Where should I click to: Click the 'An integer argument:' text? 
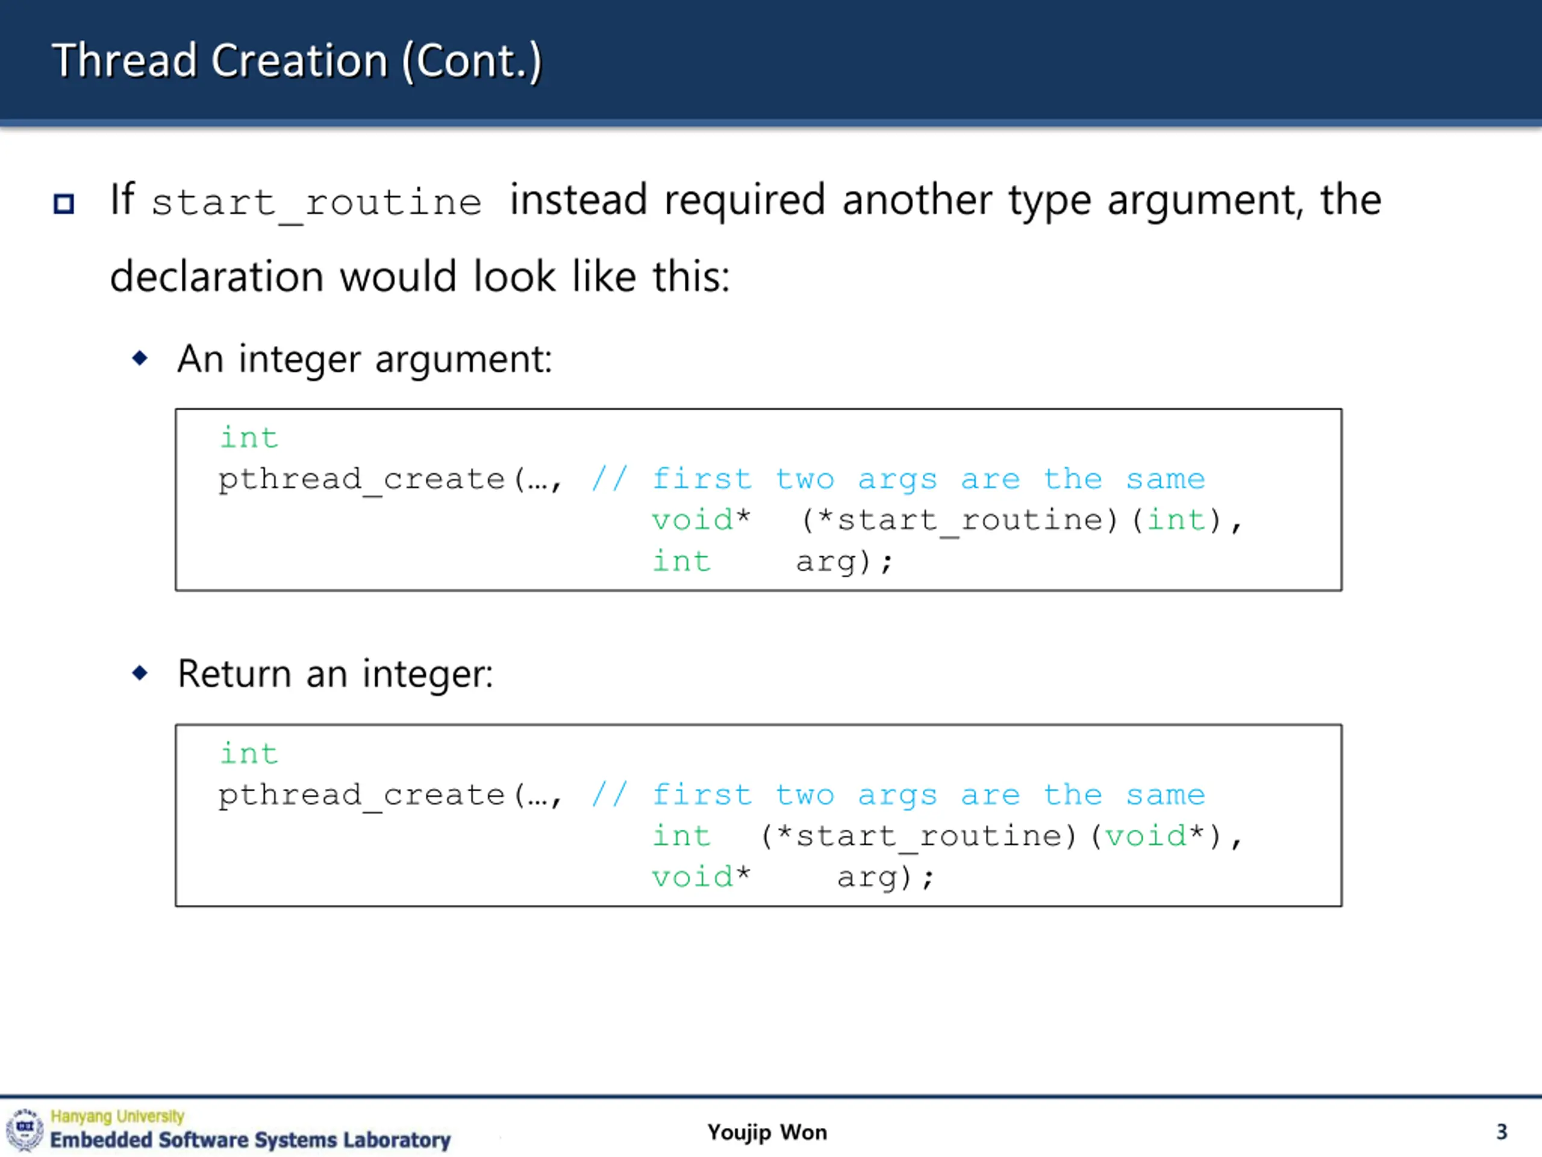(364, 360)
